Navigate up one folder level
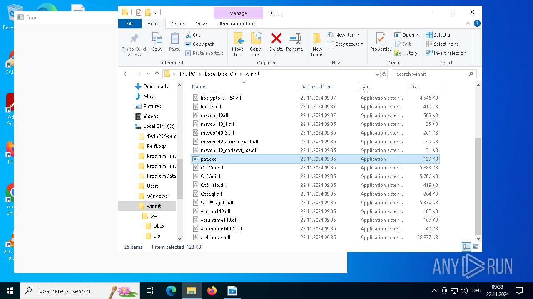Screen dimensions: 533x299 [x=157, y=74]
